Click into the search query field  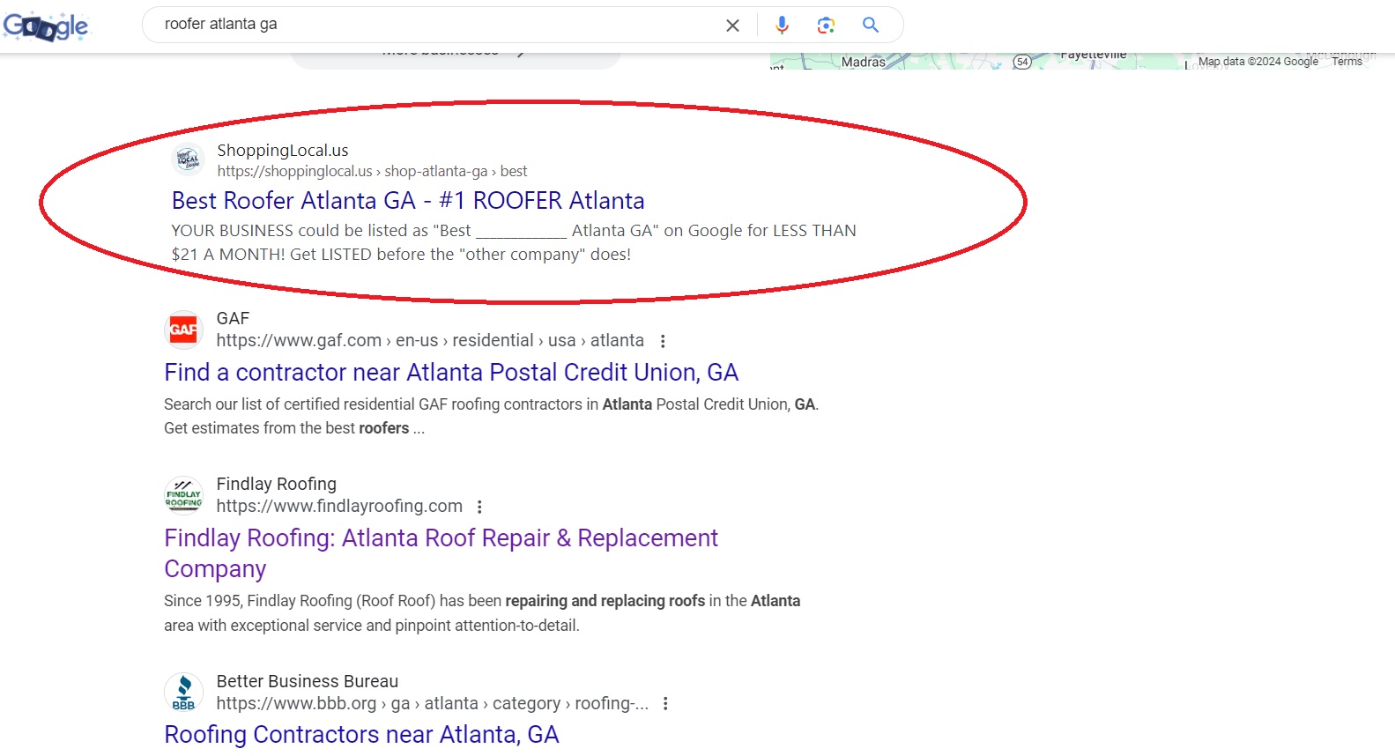[x=432, y=25]
